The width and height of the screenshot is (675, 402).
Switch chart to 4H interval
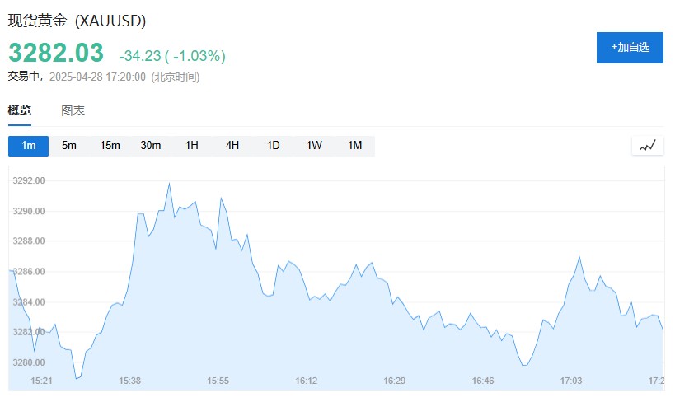click(232, 146)
